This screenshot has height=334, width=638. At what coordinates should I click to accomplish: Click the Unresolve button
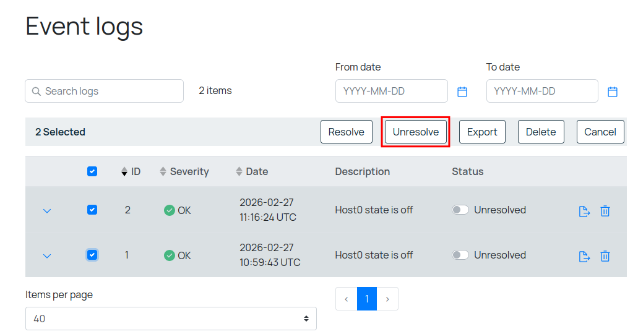point(415,132)
